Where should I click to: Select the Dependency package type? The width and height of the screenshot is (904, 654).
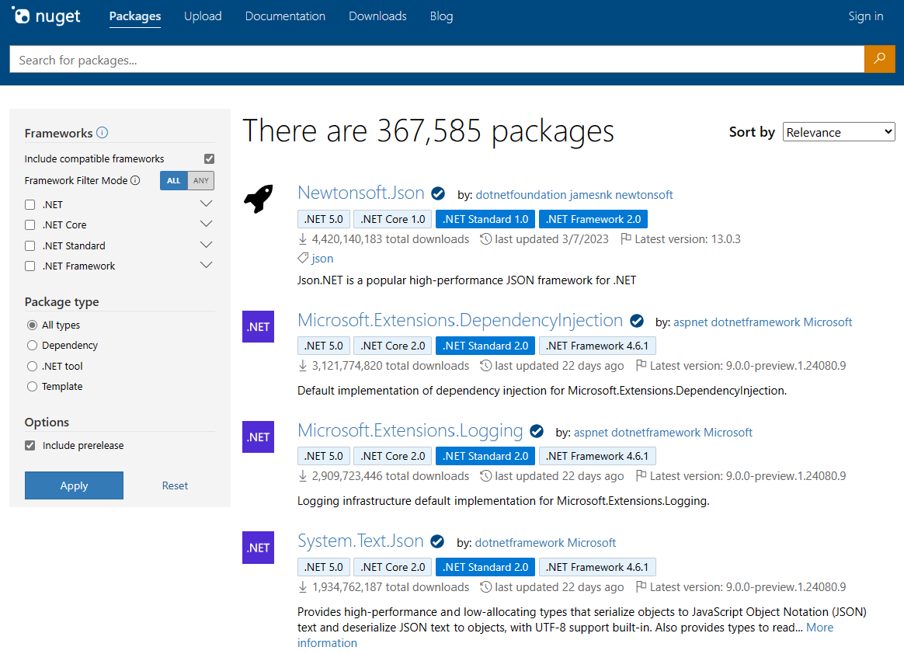(31, 345)
